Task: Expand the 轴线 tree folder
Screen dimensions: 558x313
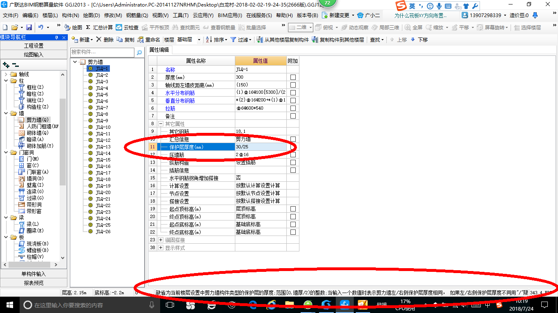Action: pyautogui.click(x=6, y=74)
